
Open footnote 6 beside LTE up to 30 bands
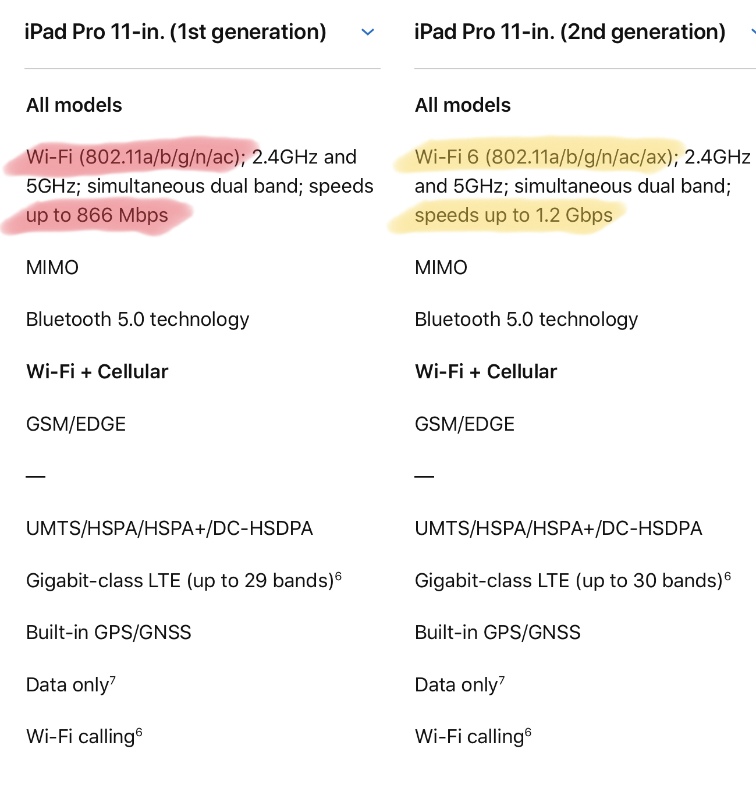point(727,576)
